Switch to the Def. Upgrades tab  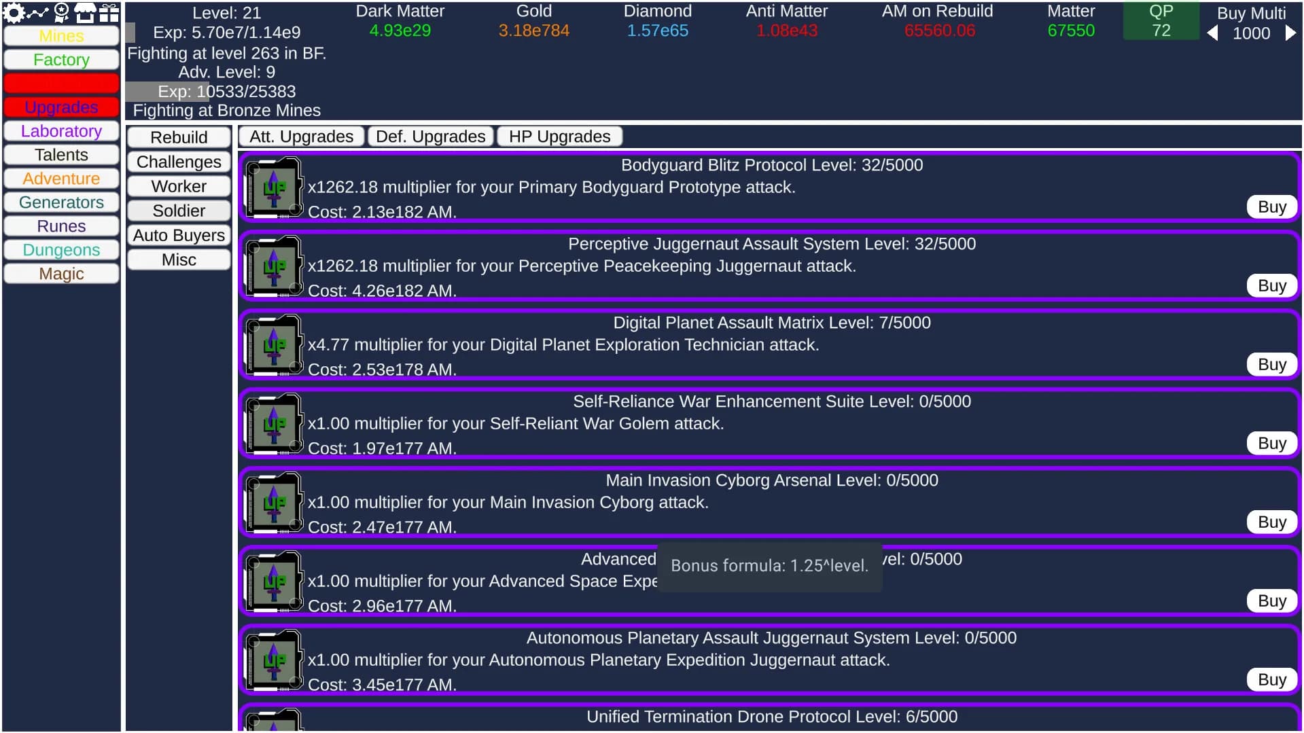(431, 137)
